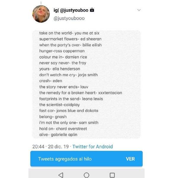Tap 'the remedy for a broken heart' line
Viewport: 178px width, 178px height.
[x=80, y=93]
